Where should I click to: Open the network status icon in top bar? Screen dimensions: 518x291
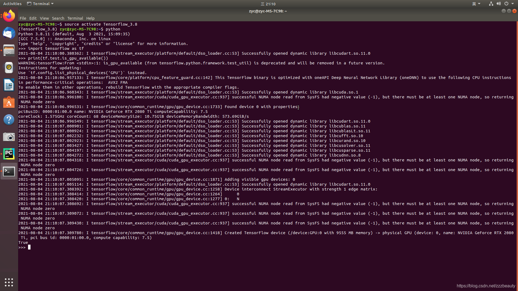[491, 4]
